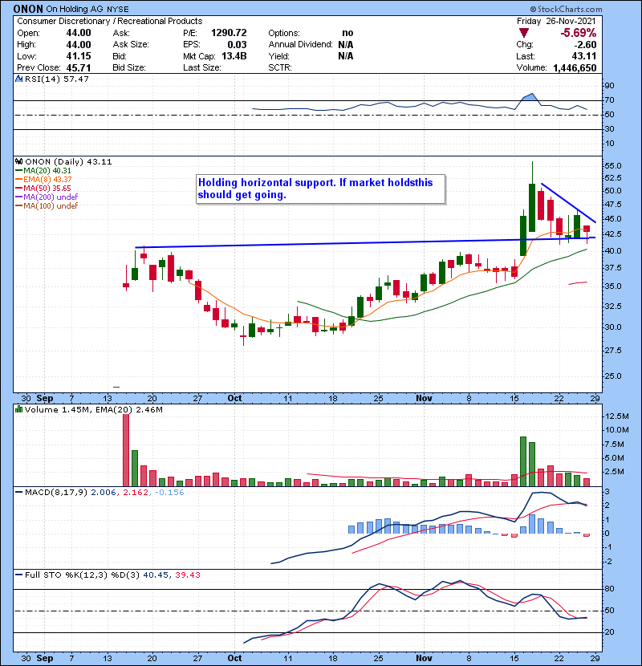Click the tallest red volume bar in mid-September
The width and height of the screenshot is (642, 666).
pyautogui.click(x=126, y=450)
